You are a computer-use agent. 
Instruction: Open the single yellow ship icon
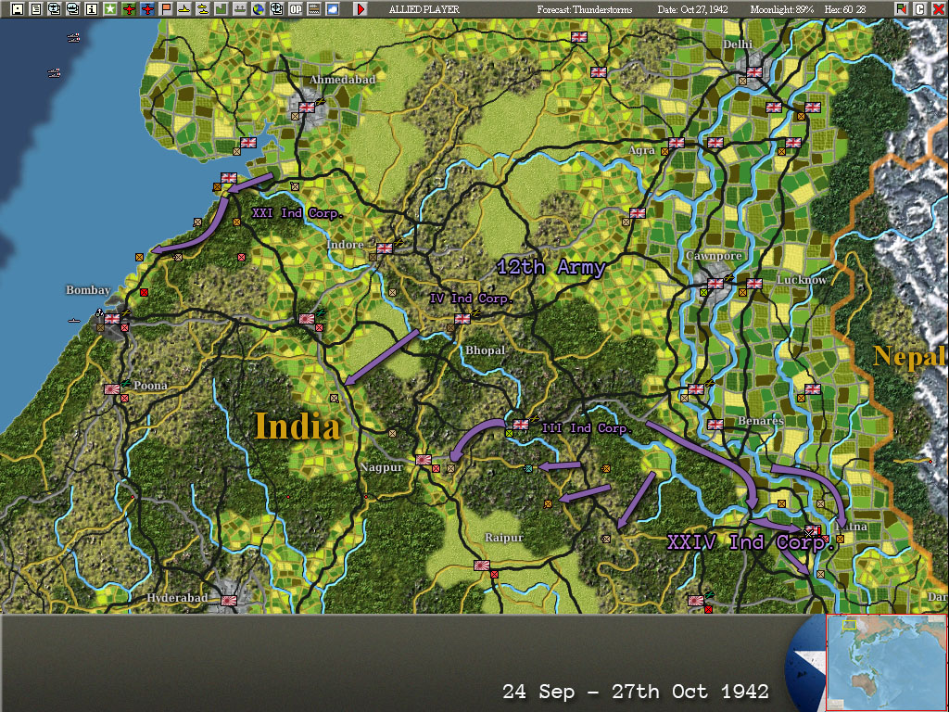coord(184,9)
